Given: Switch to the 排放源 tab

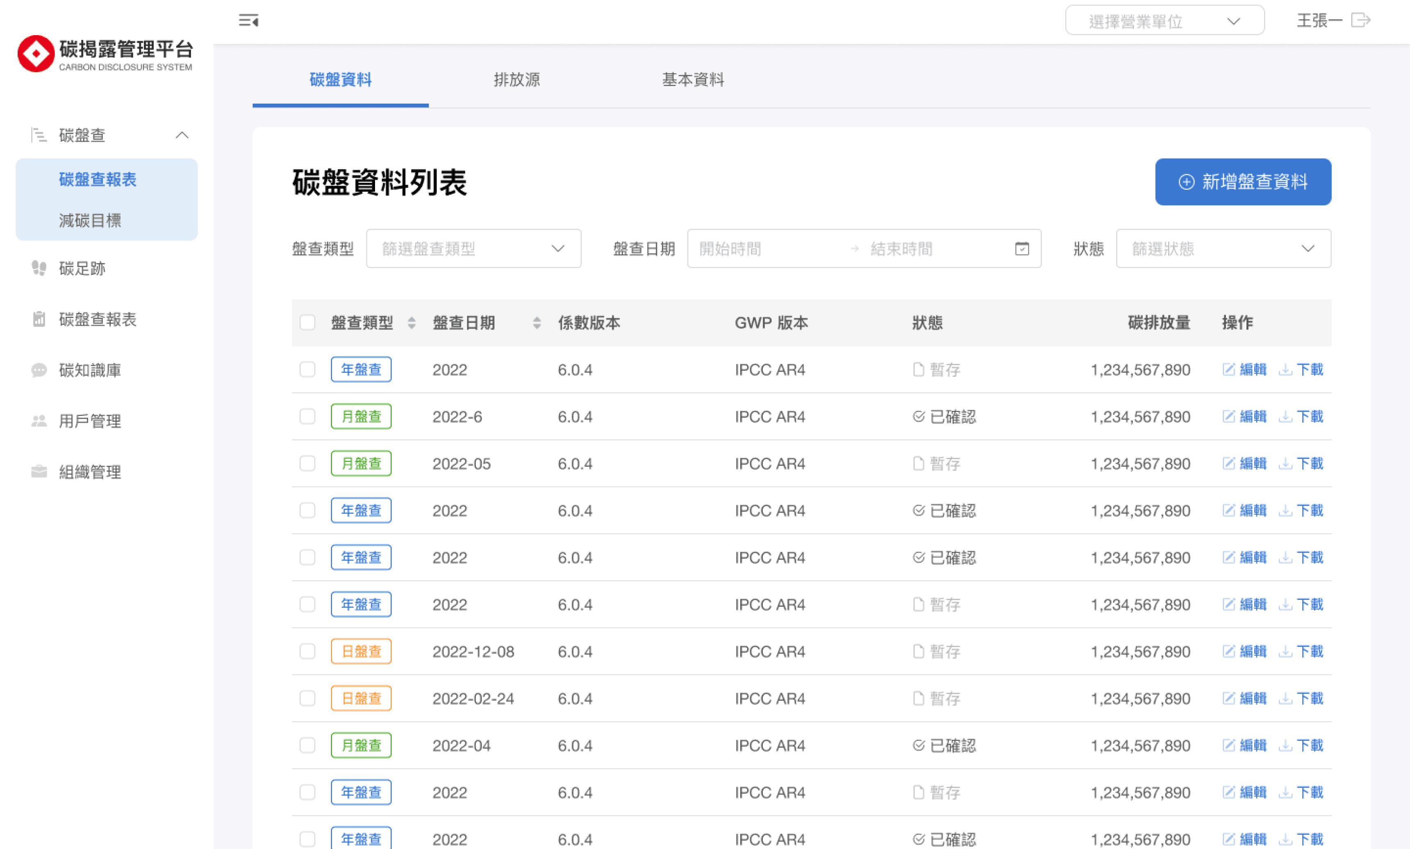Looking at the screenshot, I should [x=516, y=79].
